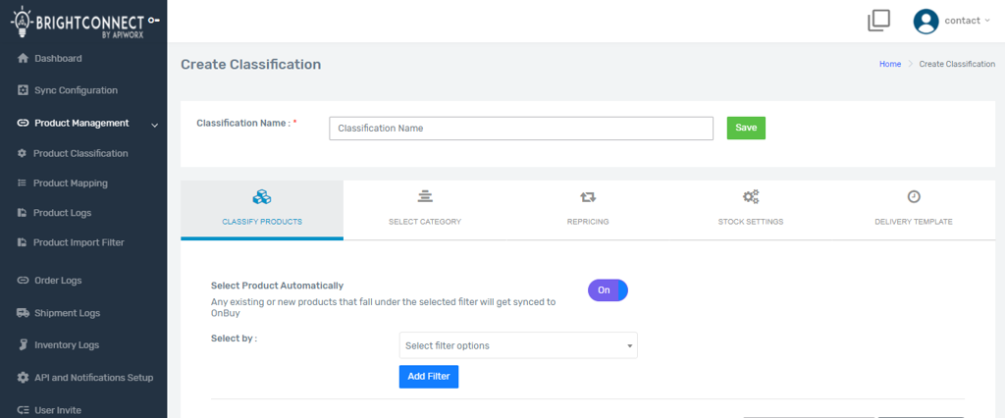Screen dimensions: 1005x418
Task: Click the green Save button
Action: [x=746, y=128]
